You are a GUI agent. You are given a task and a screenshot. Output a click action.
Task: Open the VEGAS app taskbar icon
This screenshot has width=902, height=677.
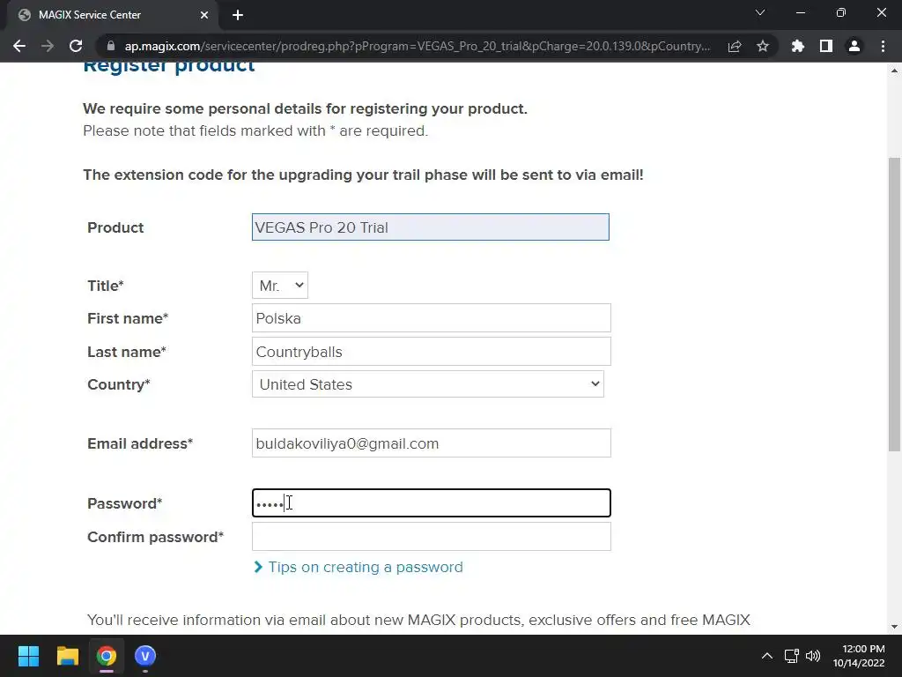[145, 656]
